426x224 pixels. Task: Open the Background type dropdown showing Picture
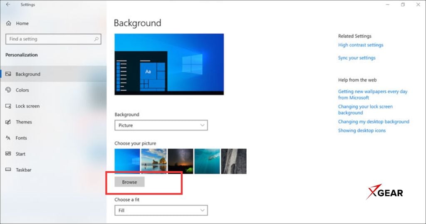[161, 125]
